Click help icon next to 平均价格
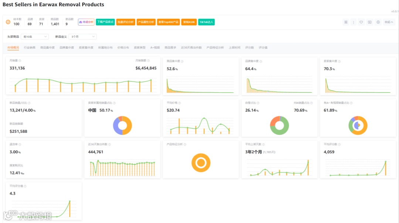This screenshot has width=399, height=223. 180,103
